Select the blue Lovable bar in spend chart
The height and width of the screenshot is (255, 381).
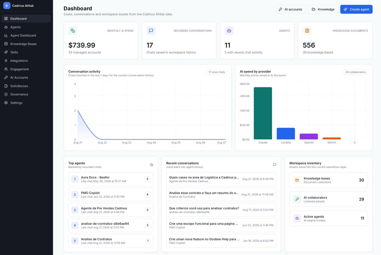pyautogui.click(x=286, y=134)
